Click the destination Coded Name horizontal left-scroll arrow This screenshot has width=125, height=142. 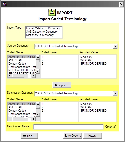10,119
